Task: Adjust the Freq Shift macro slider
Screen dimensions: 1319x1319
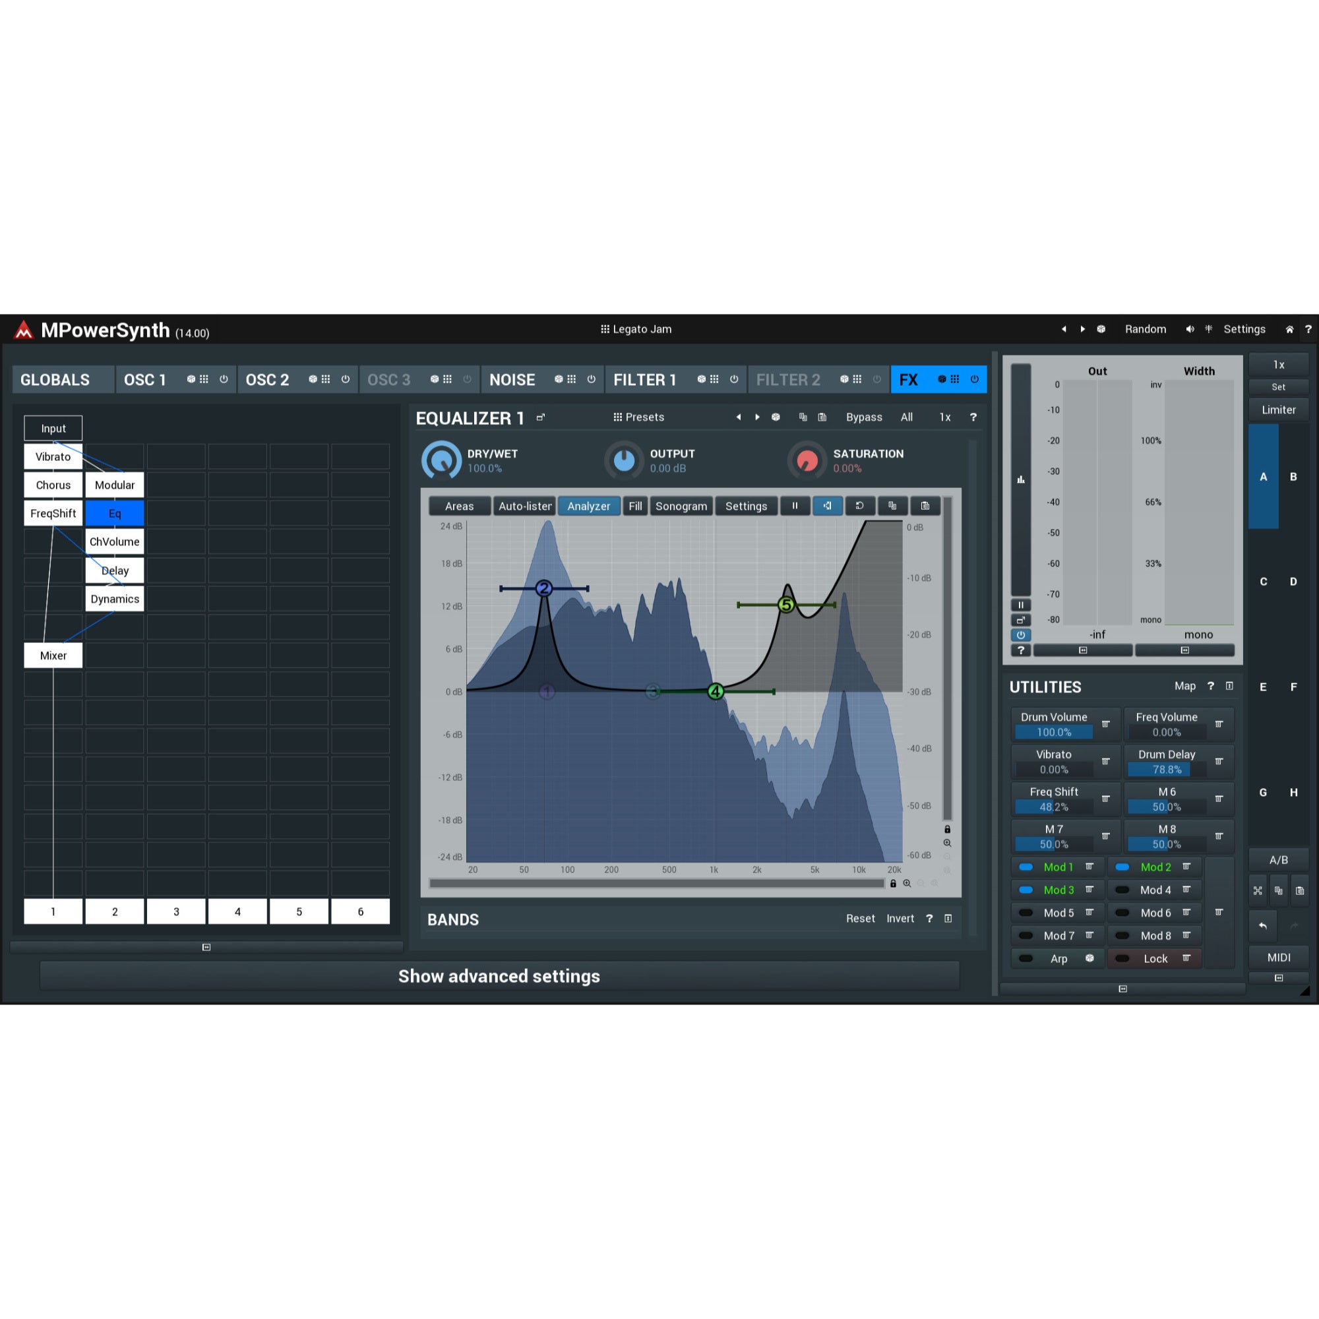Action: (x=1054, y=807)
